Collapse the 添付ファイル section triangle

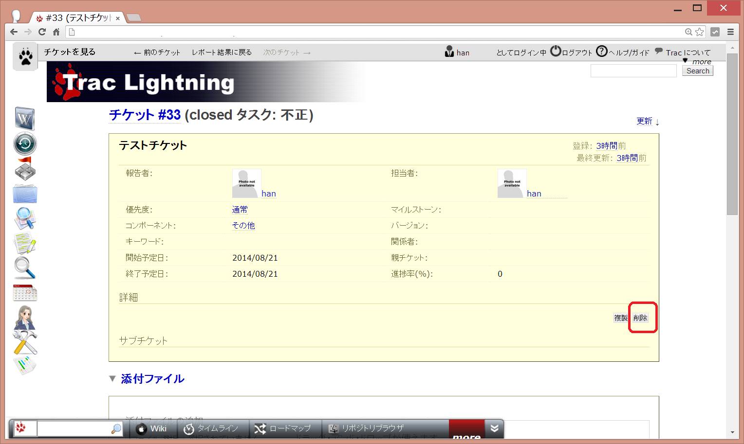[112, 378]
